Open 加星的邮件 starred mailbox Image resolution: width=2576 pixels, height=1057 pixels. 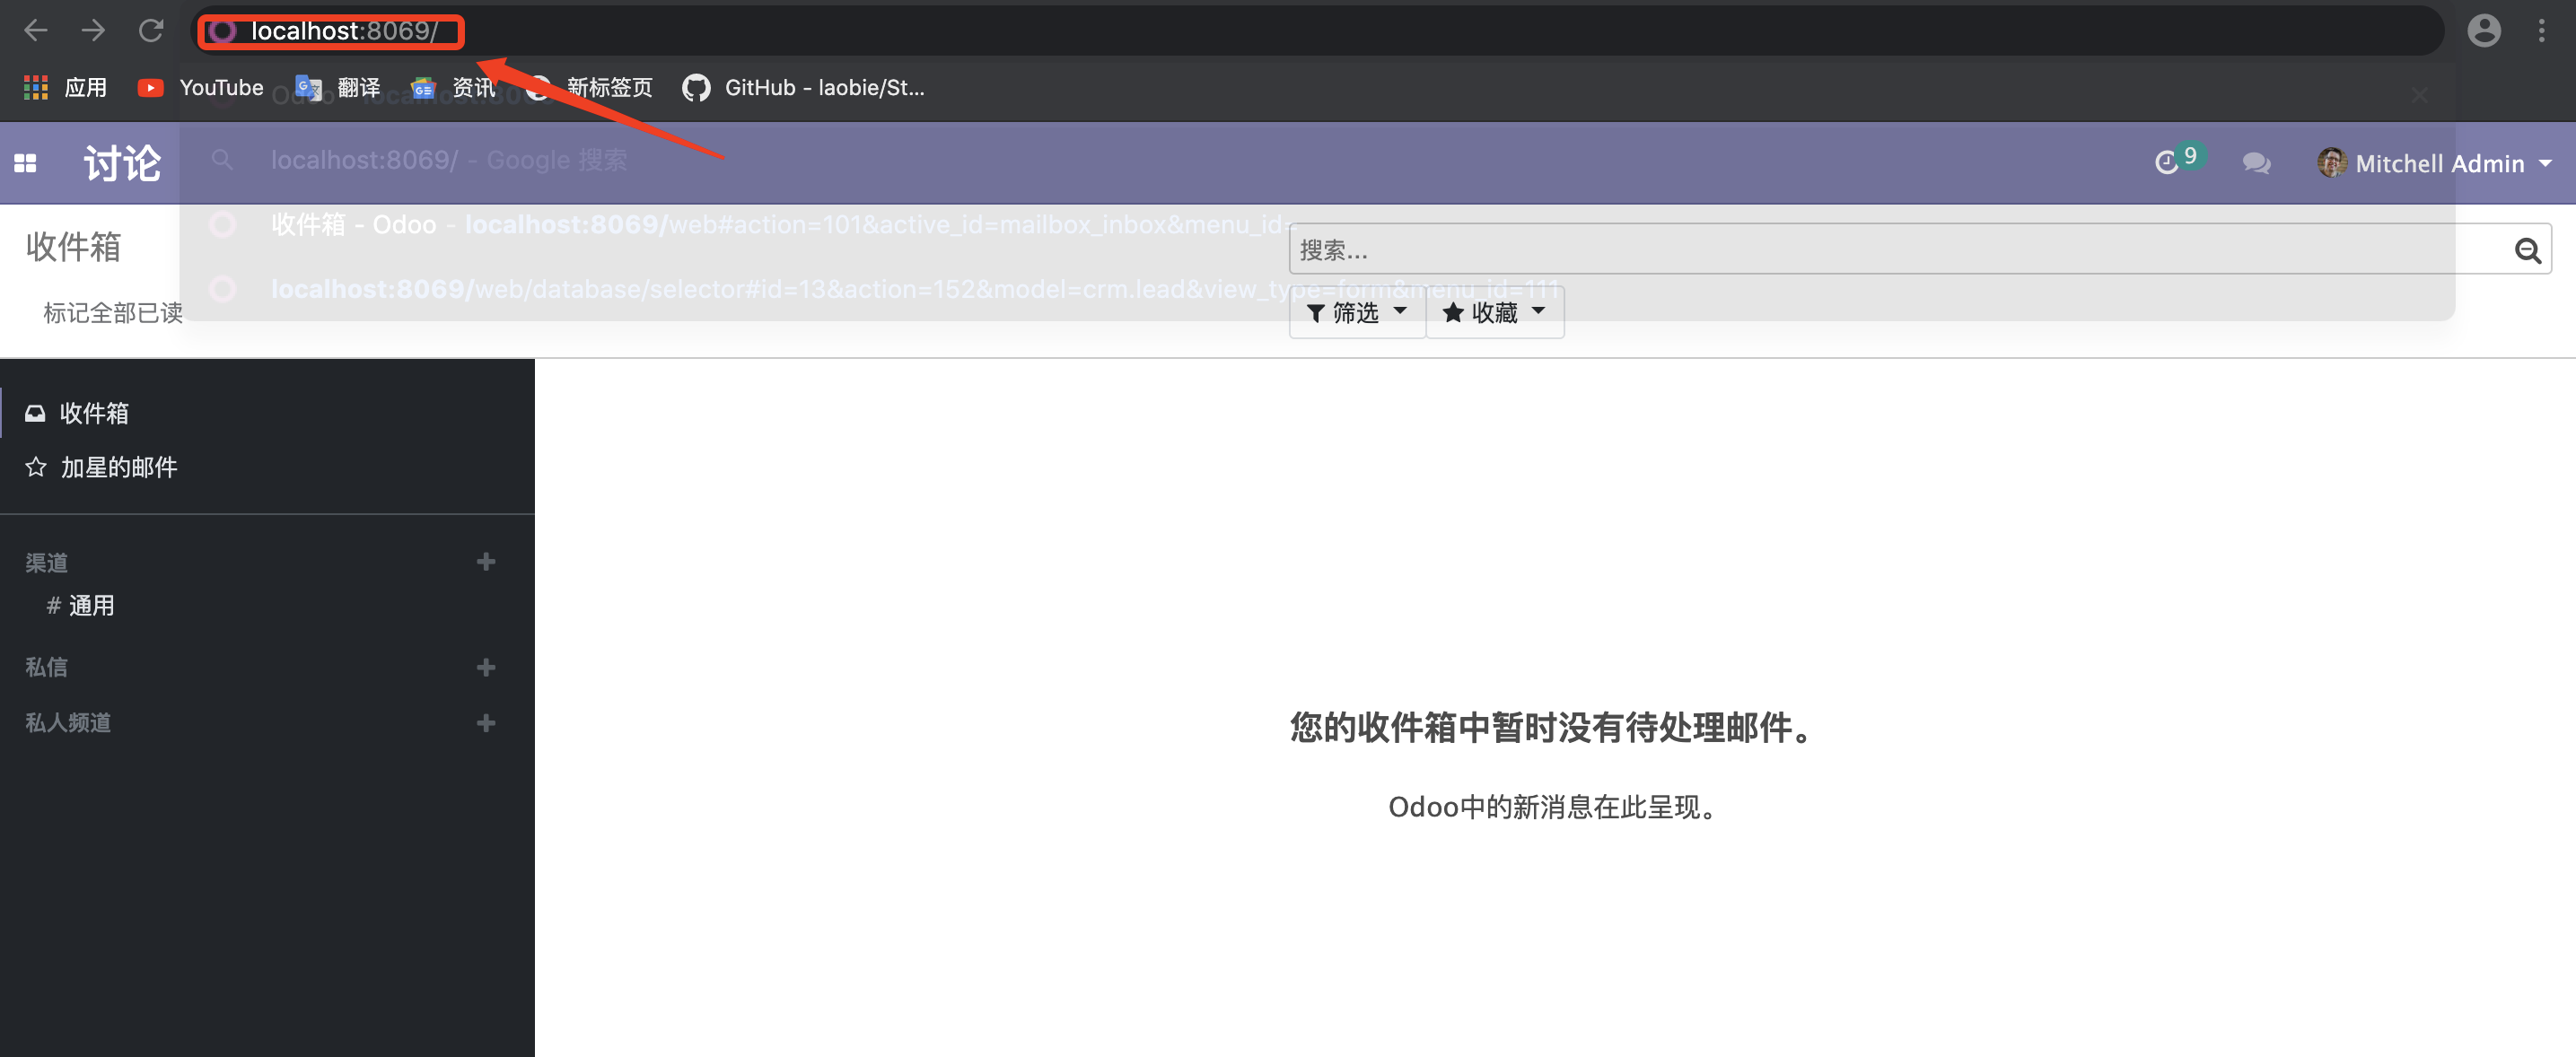click(118, 467)
